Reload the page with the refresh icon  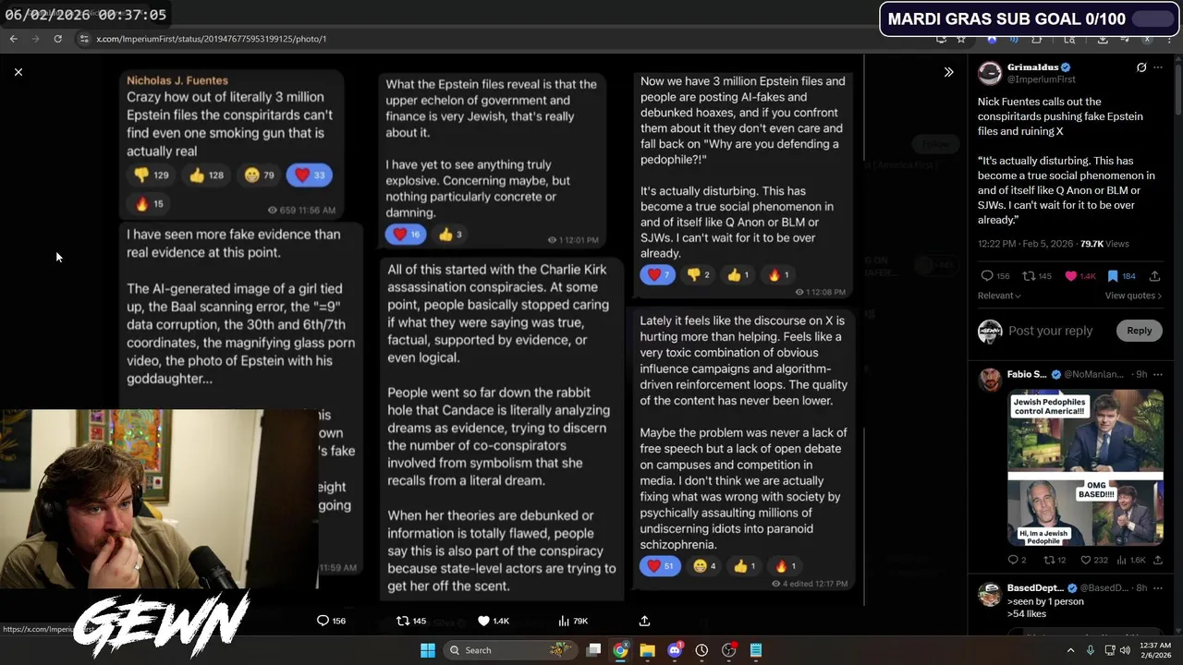pyautogui.click(x=57, y=39)
